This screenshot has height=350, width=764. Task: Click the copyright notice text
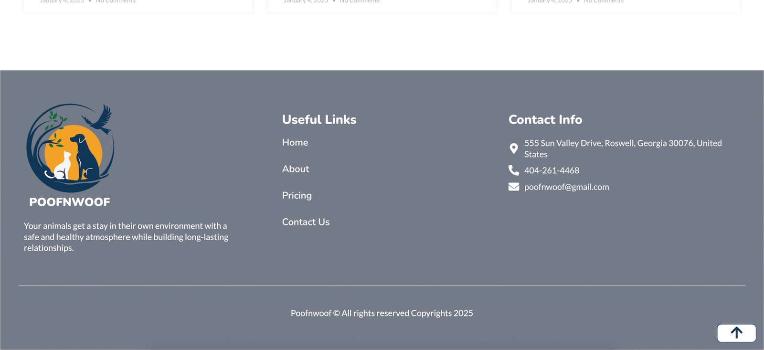point(382,313)
